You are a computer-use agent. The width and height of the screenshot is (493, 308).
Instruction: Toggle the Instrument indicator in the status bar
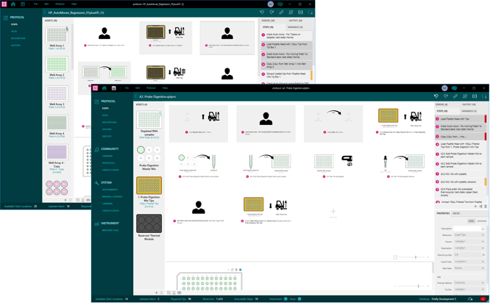point(285,299)
